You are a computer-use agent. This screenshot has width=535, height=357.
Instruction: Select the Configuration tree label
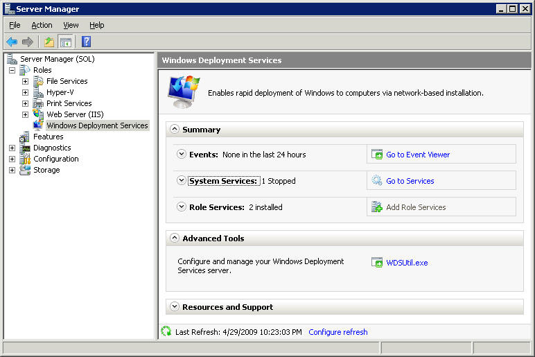click(56, 159)
